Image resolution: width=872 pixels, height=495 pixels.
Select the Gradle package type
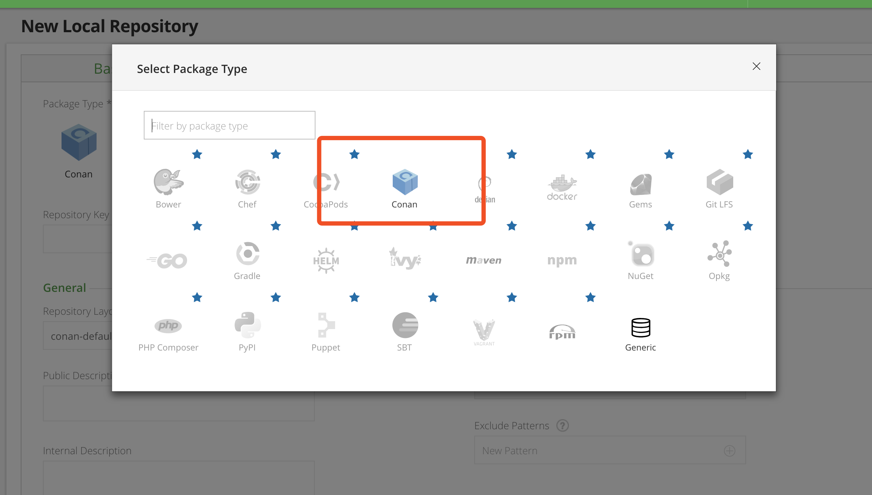pos(247,260)
